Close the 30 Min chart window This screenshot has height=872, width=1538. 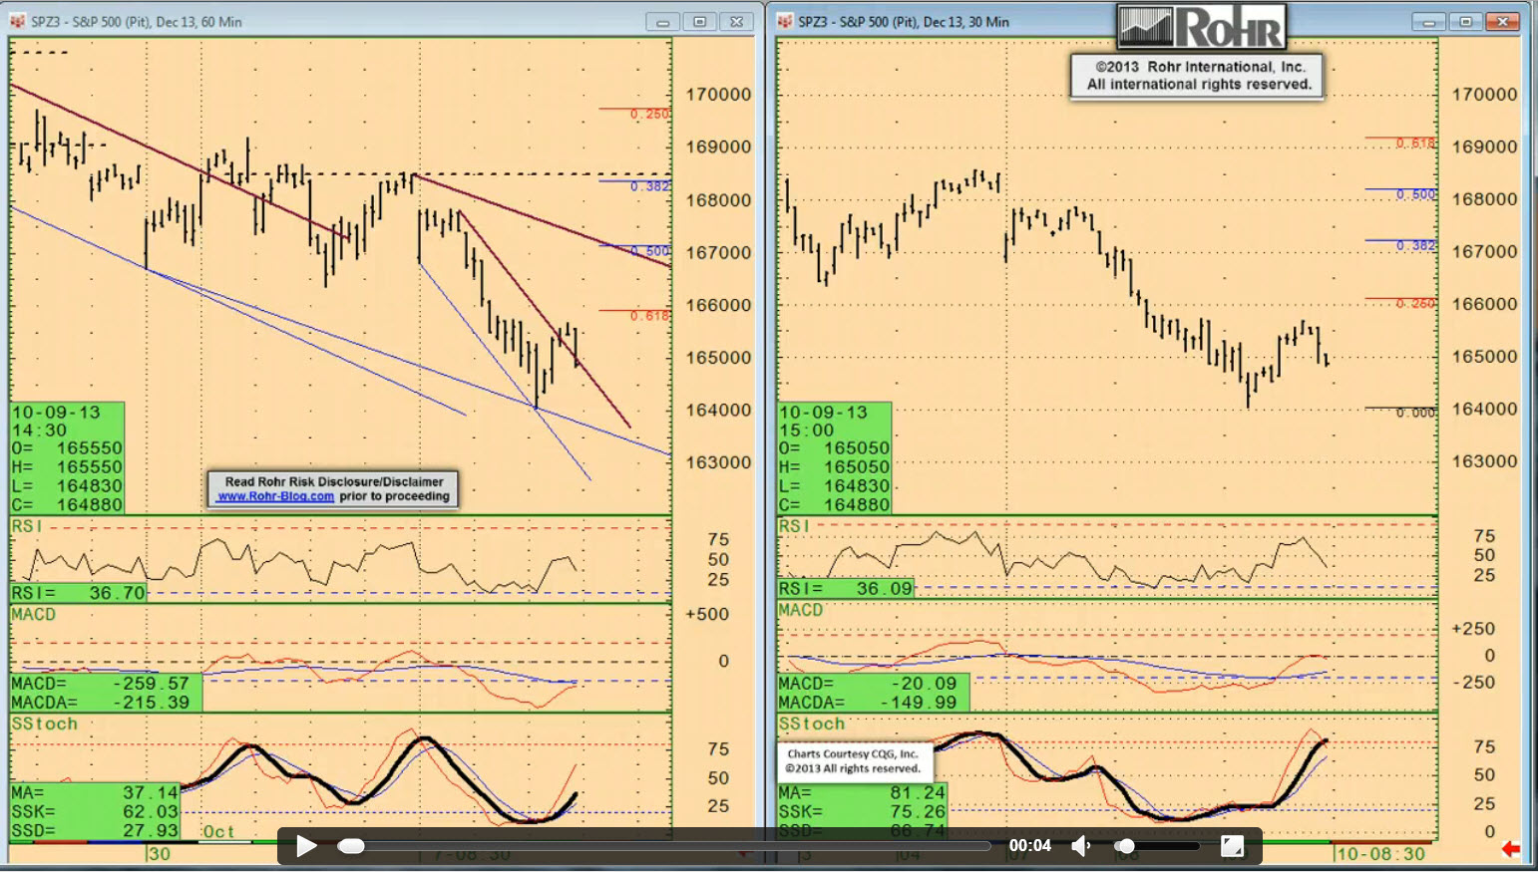point(1502,21)
